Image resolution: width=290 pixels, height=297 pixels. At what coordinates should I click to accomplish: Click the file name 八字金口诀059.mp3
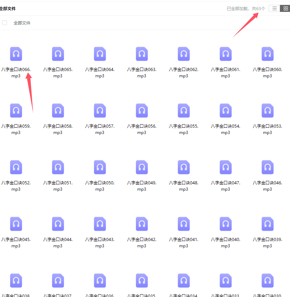click(16, 129)
